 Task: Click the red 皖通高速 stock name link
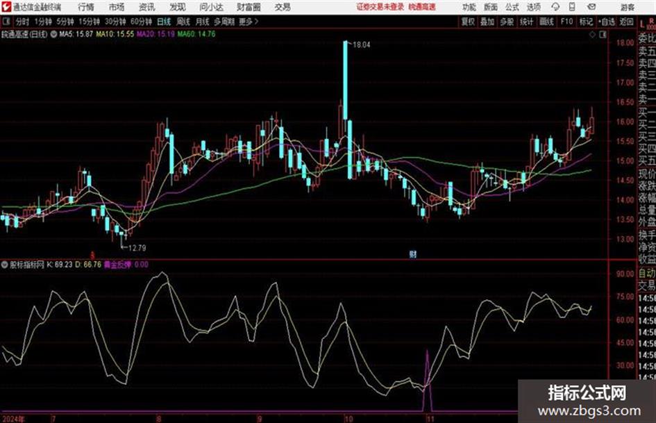click(x=422, y=7)
